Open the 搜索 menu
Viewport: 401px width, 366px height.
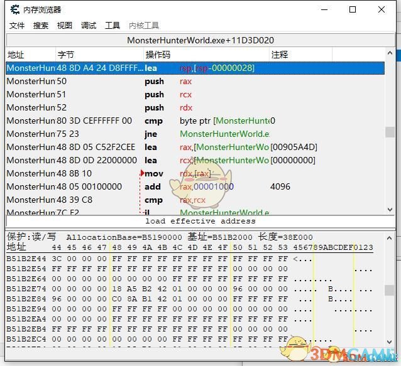tap(41, 25)
